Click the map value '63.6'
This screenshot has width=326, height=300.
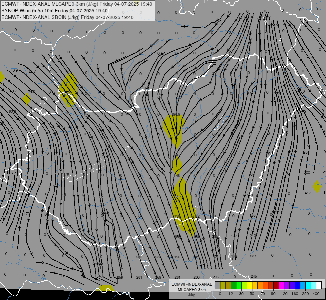coord(12,111)
